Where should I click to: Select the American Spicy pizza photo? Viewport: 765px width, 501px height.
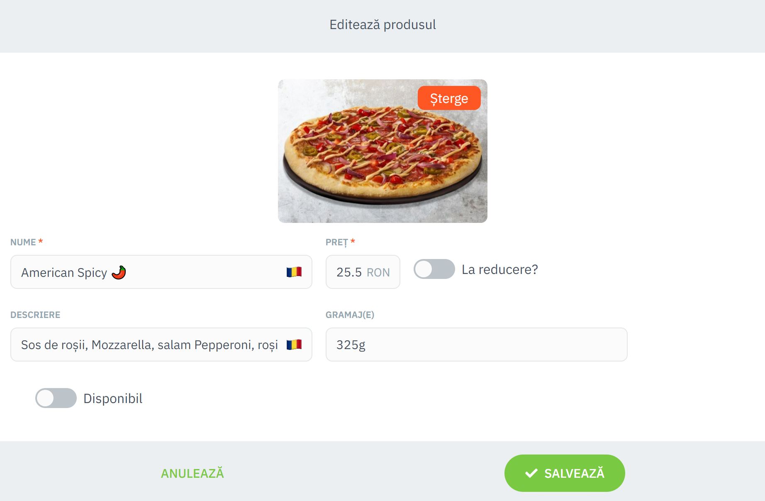tap(382, 151)
